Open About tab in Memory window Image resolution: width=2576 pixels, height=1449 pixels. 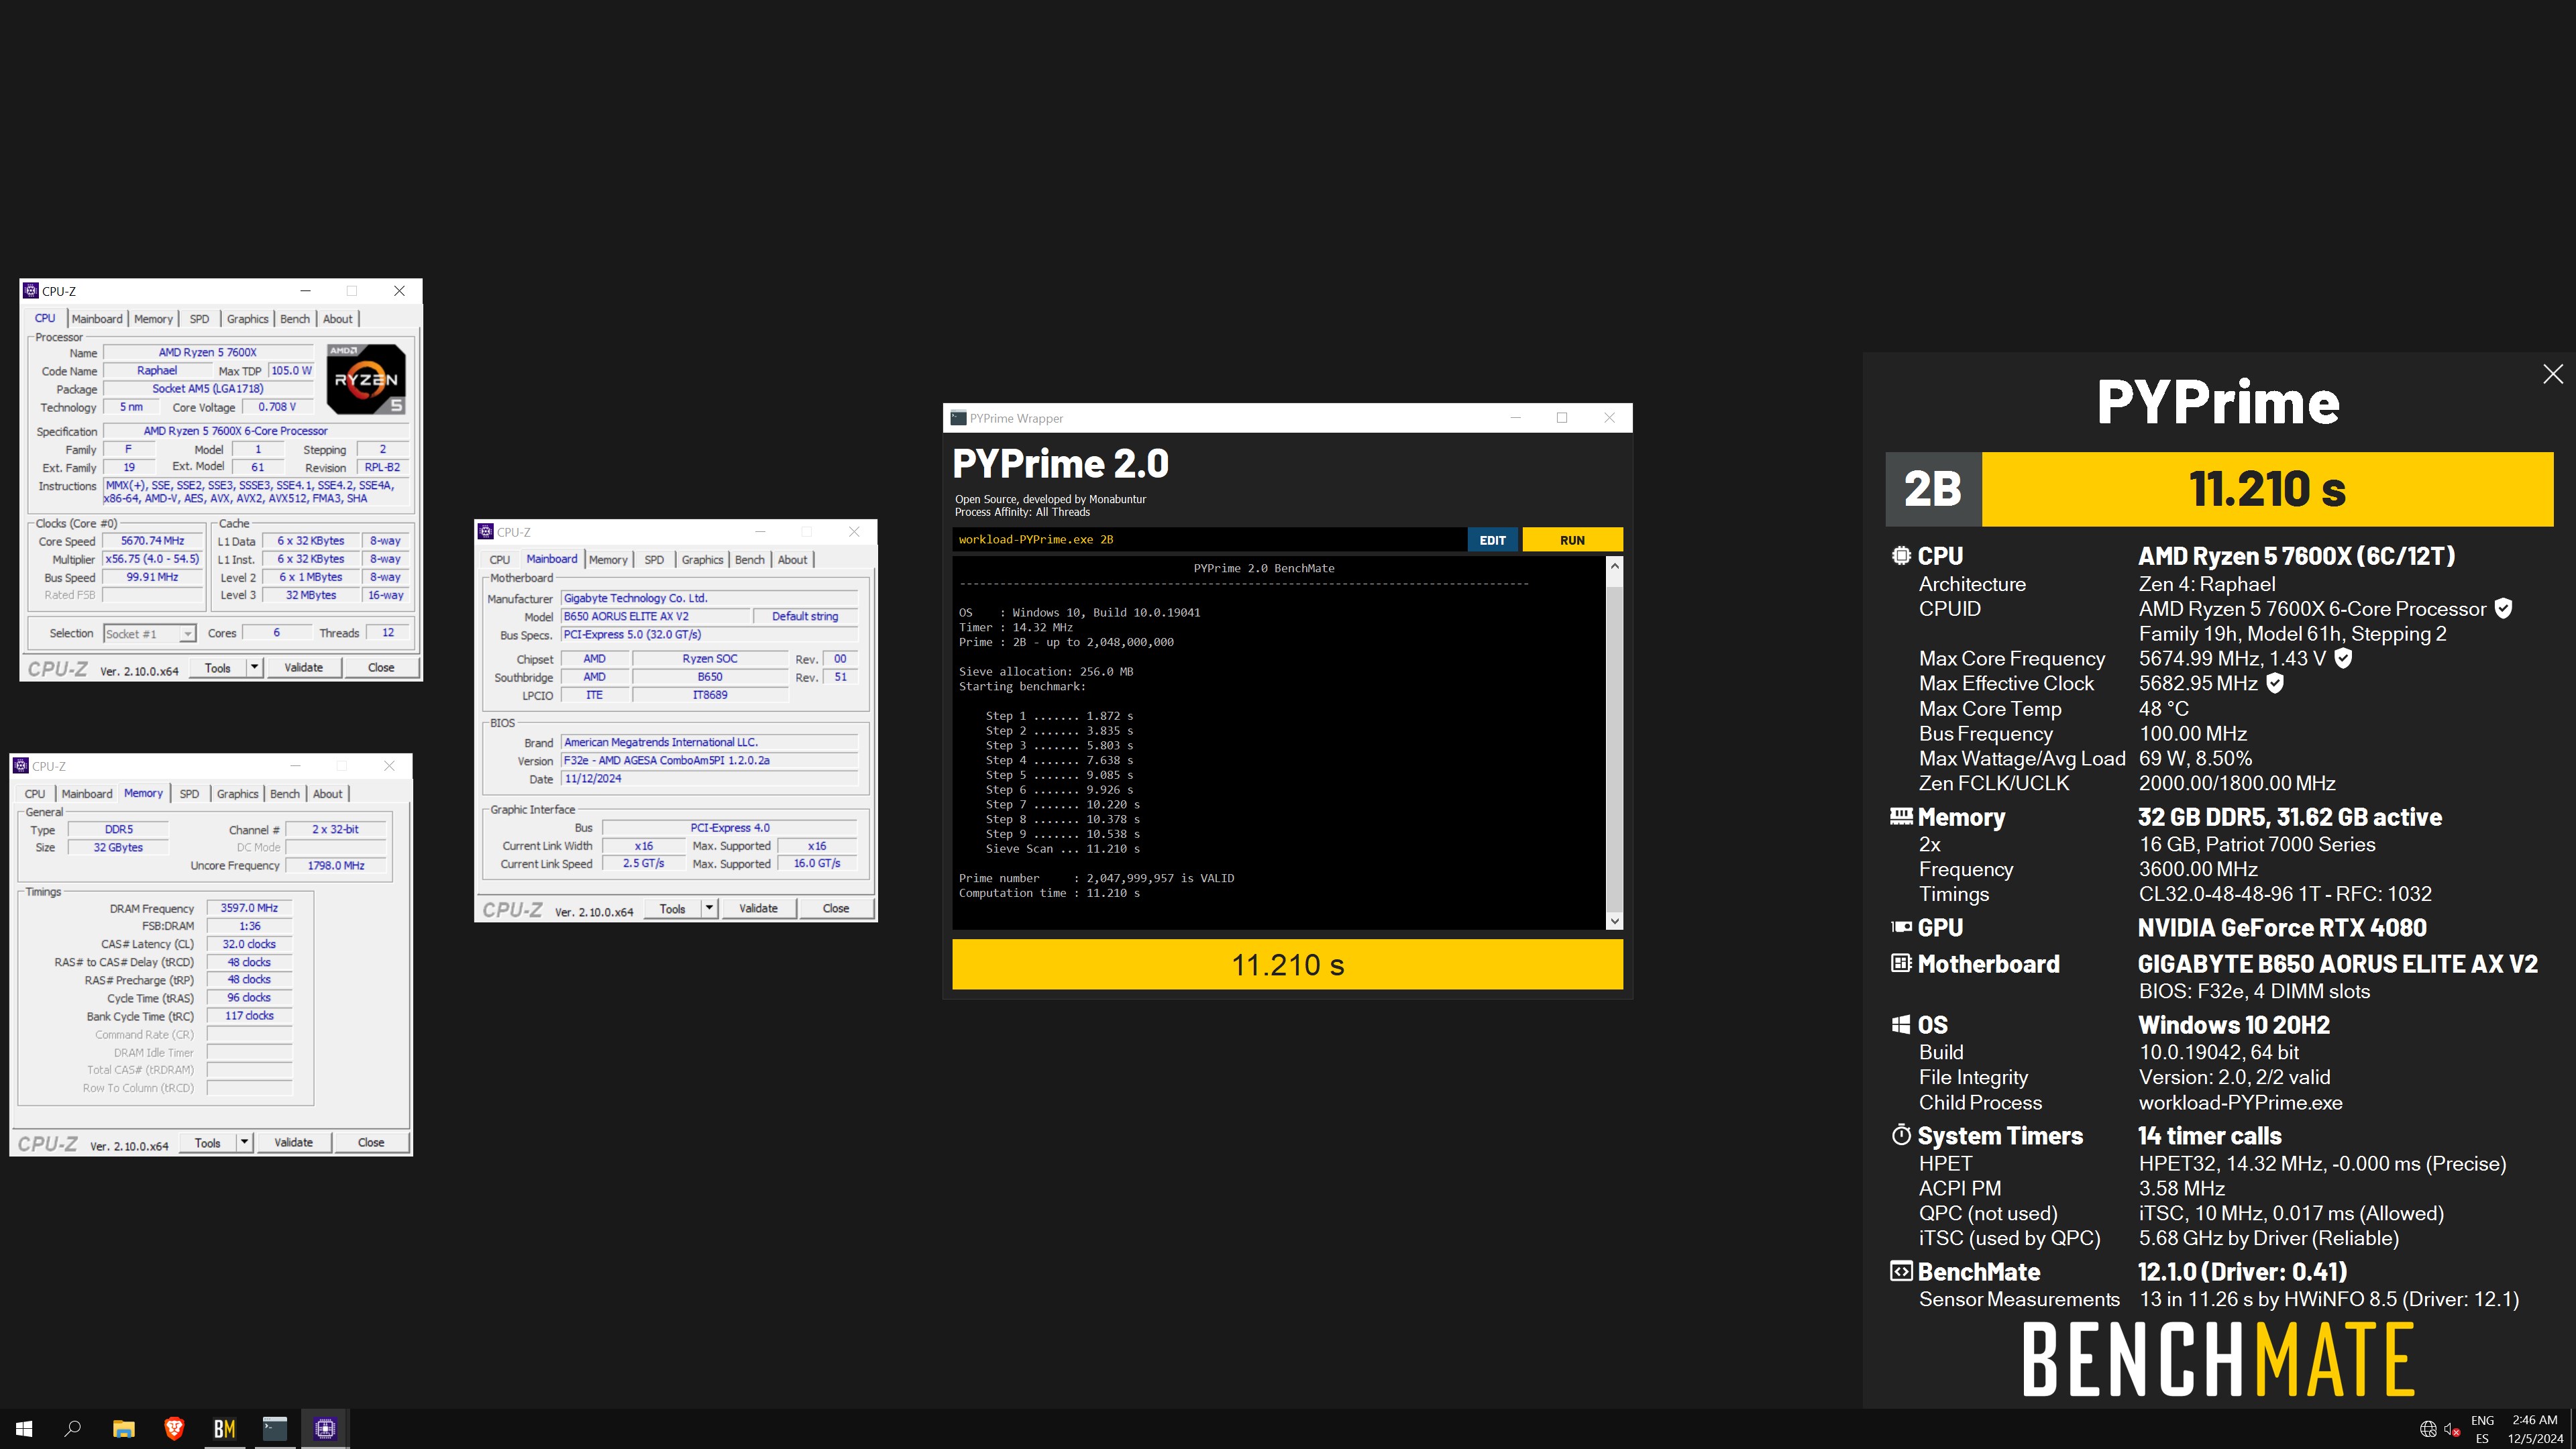[x=328, y=794]
